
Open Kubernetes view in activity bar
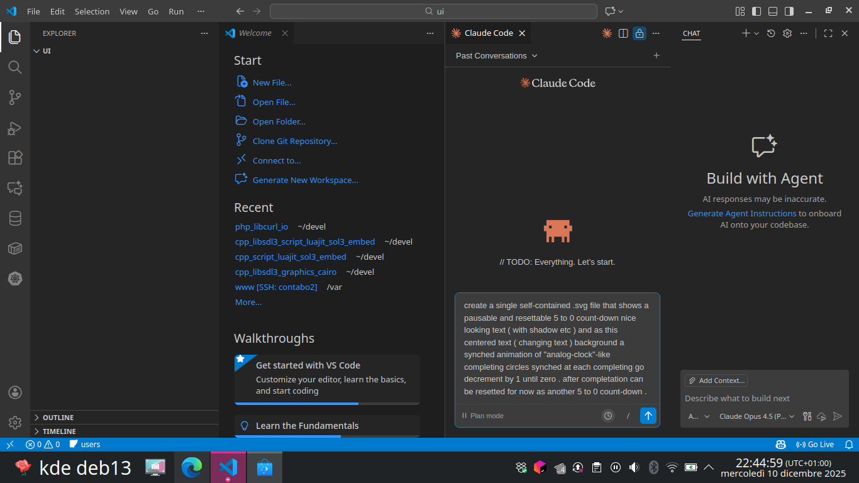pos(15,279)
